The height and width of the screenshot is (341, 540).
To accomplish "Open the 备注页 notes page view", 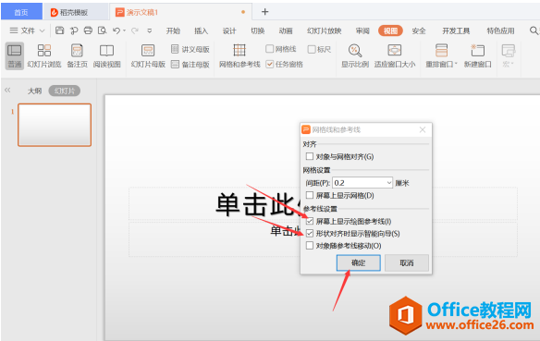I will coord(77,55).
